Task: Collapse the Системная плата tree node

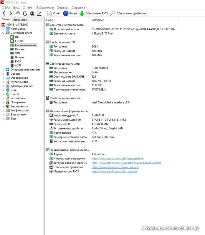Action: 3,33
